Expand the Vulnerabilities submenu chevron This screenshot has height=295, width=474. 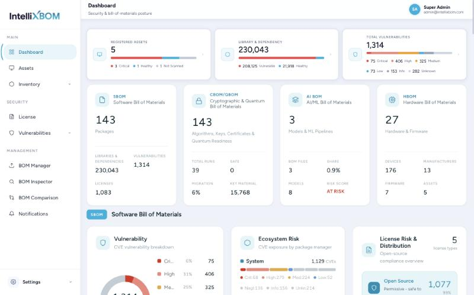69,132
